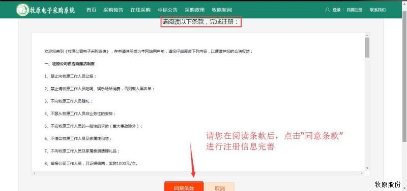The width and height of the screenshot is (407, 191).
Task: Open the 联系我们 link
Action: pyautogui.click(x=377, y=10)
